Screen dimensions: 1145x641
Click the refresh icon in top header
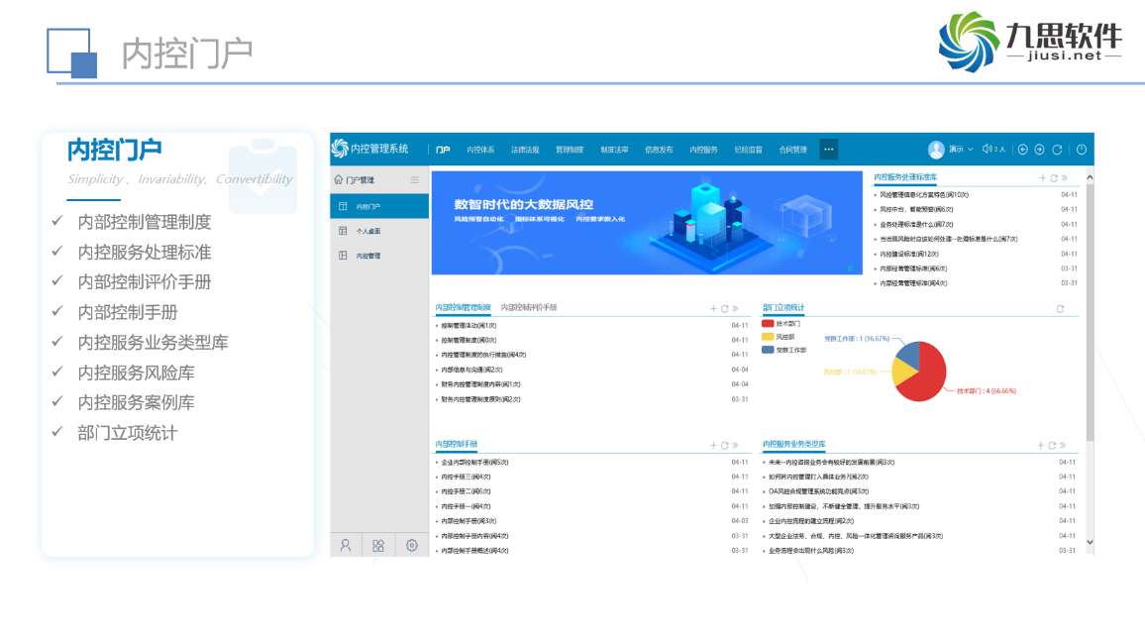click(x=1057, y=150)
